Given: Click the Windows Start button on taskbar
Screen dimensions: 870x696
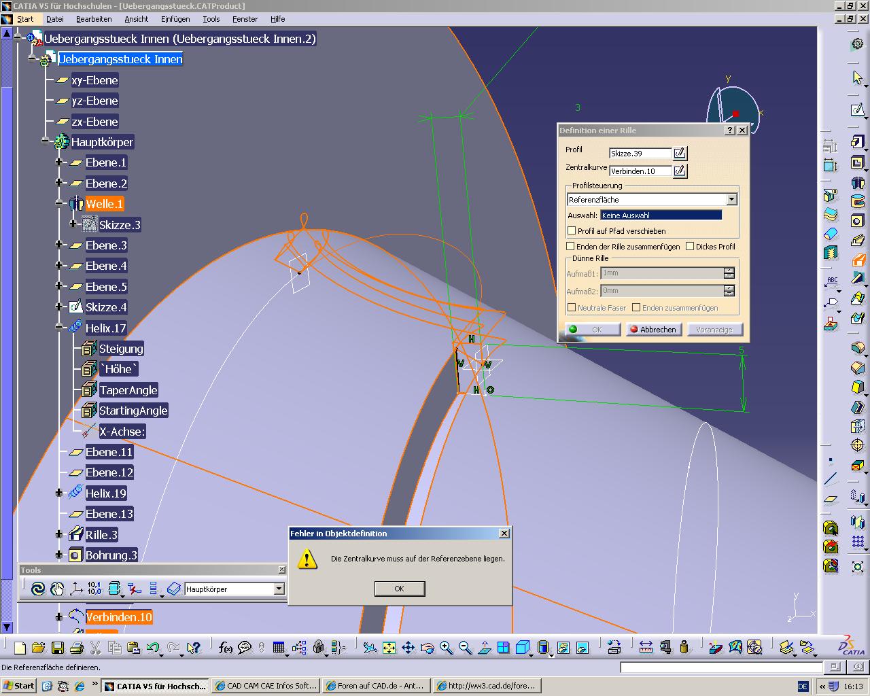Looking at the screenshot, I should (18, 686).
